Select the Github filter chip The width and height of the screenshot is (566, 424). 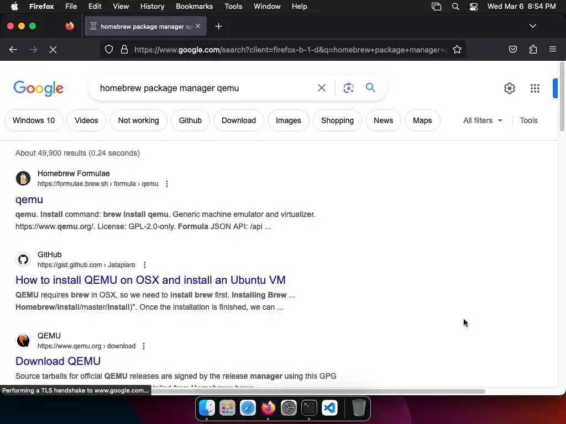(x=190, y=120)
